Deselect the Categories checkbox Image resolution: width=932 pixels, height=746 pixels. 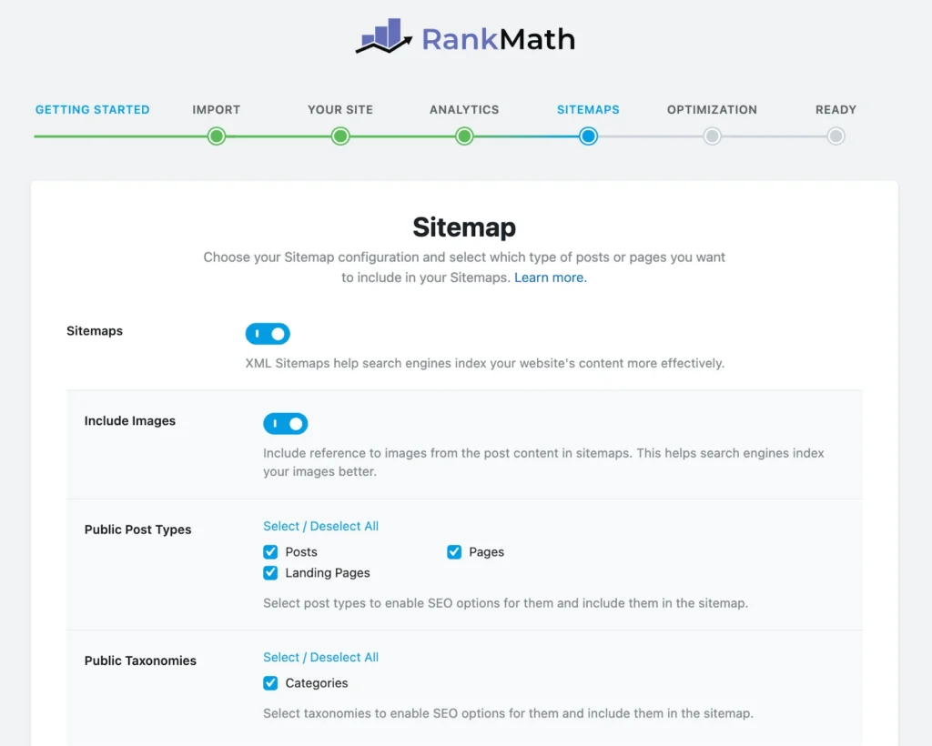tap(270, 682)
